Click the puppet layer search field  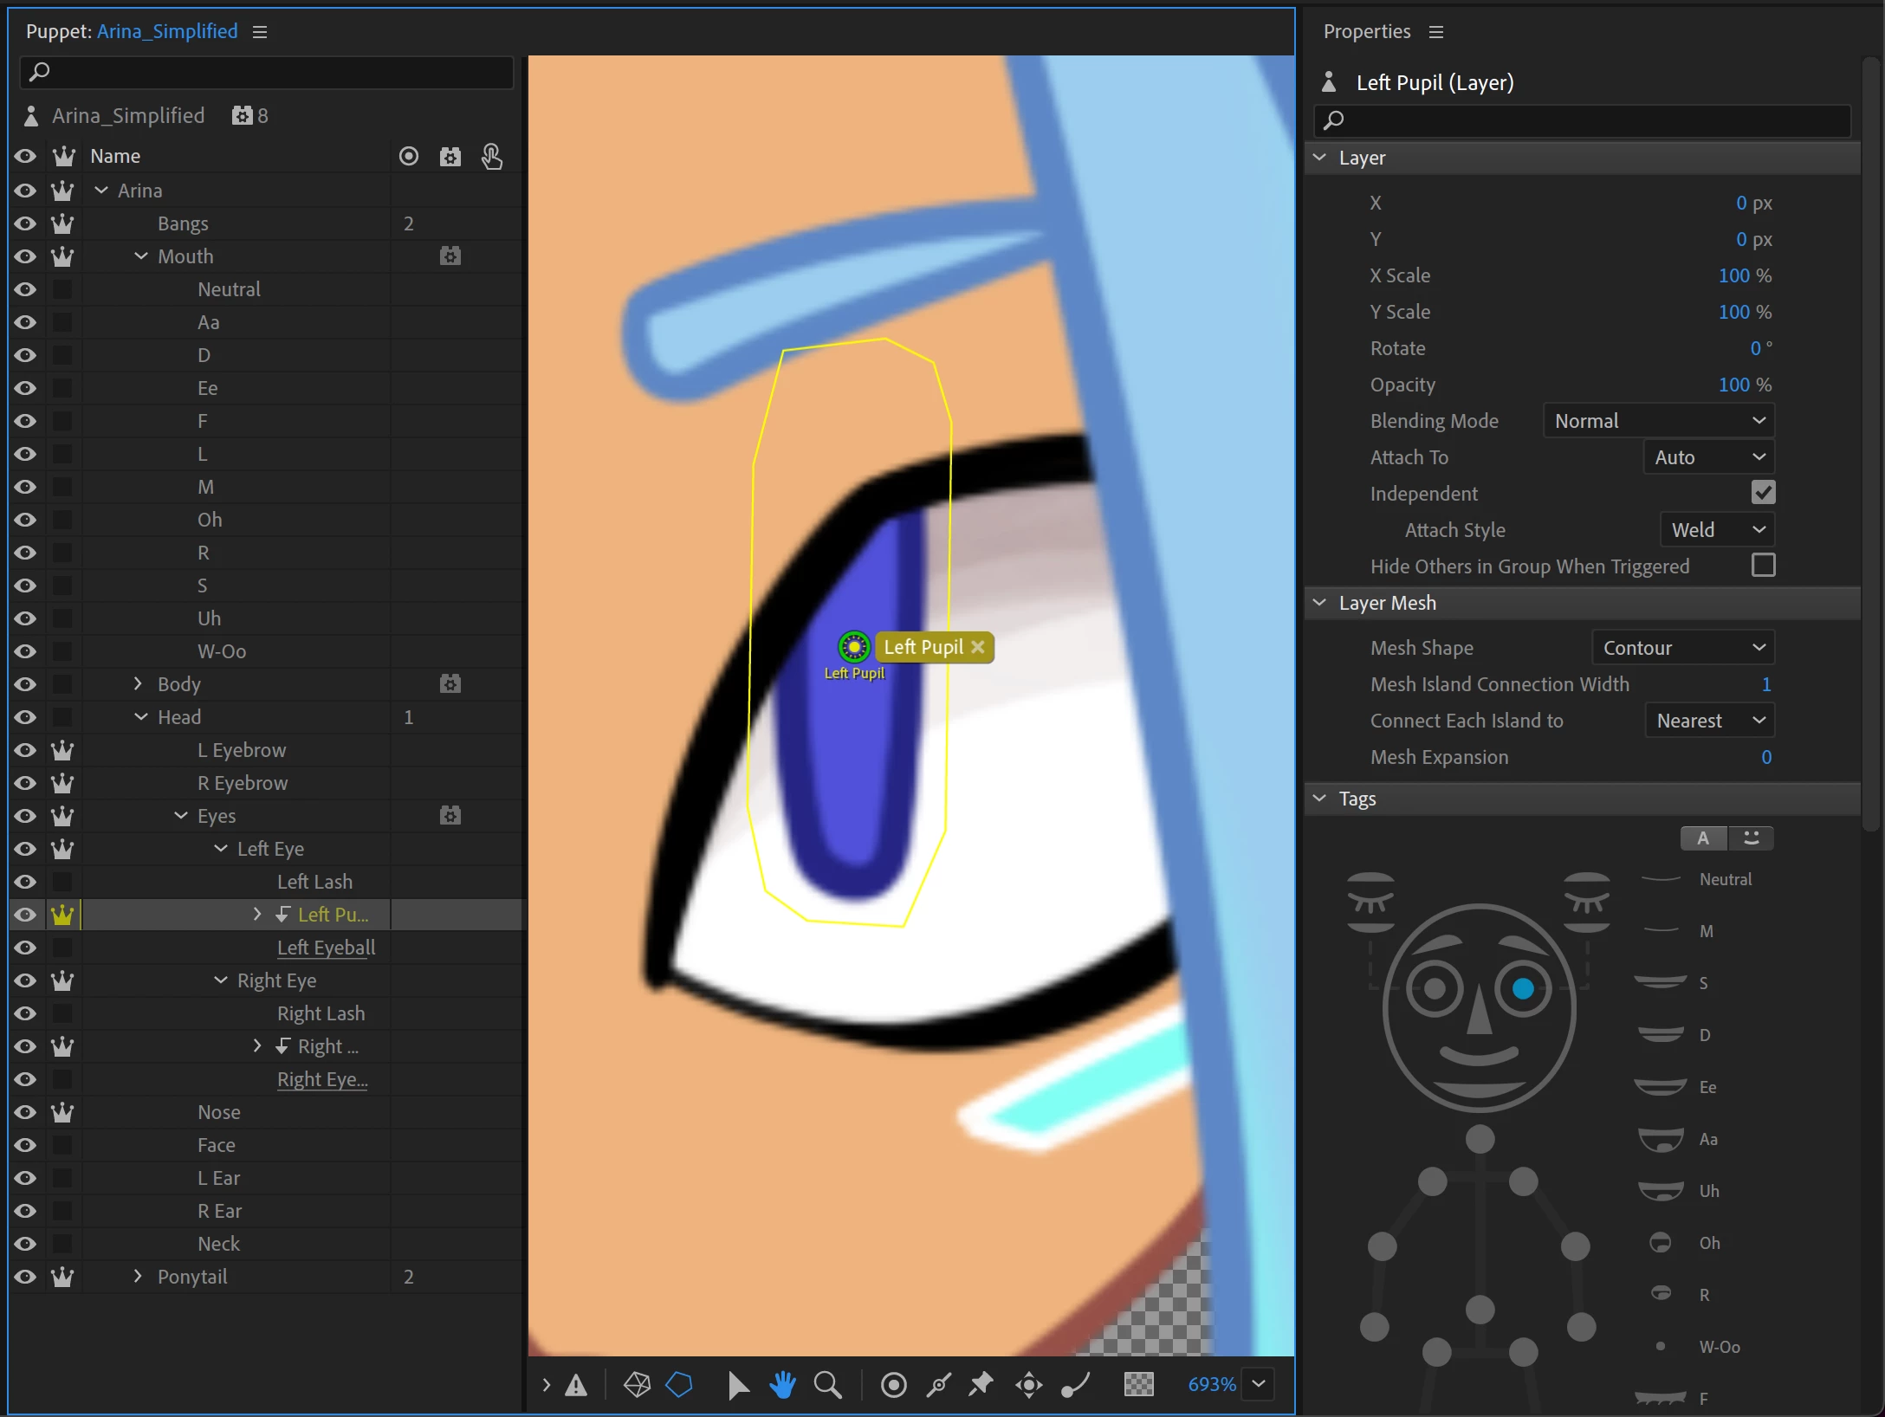click(x=267, y=72)
